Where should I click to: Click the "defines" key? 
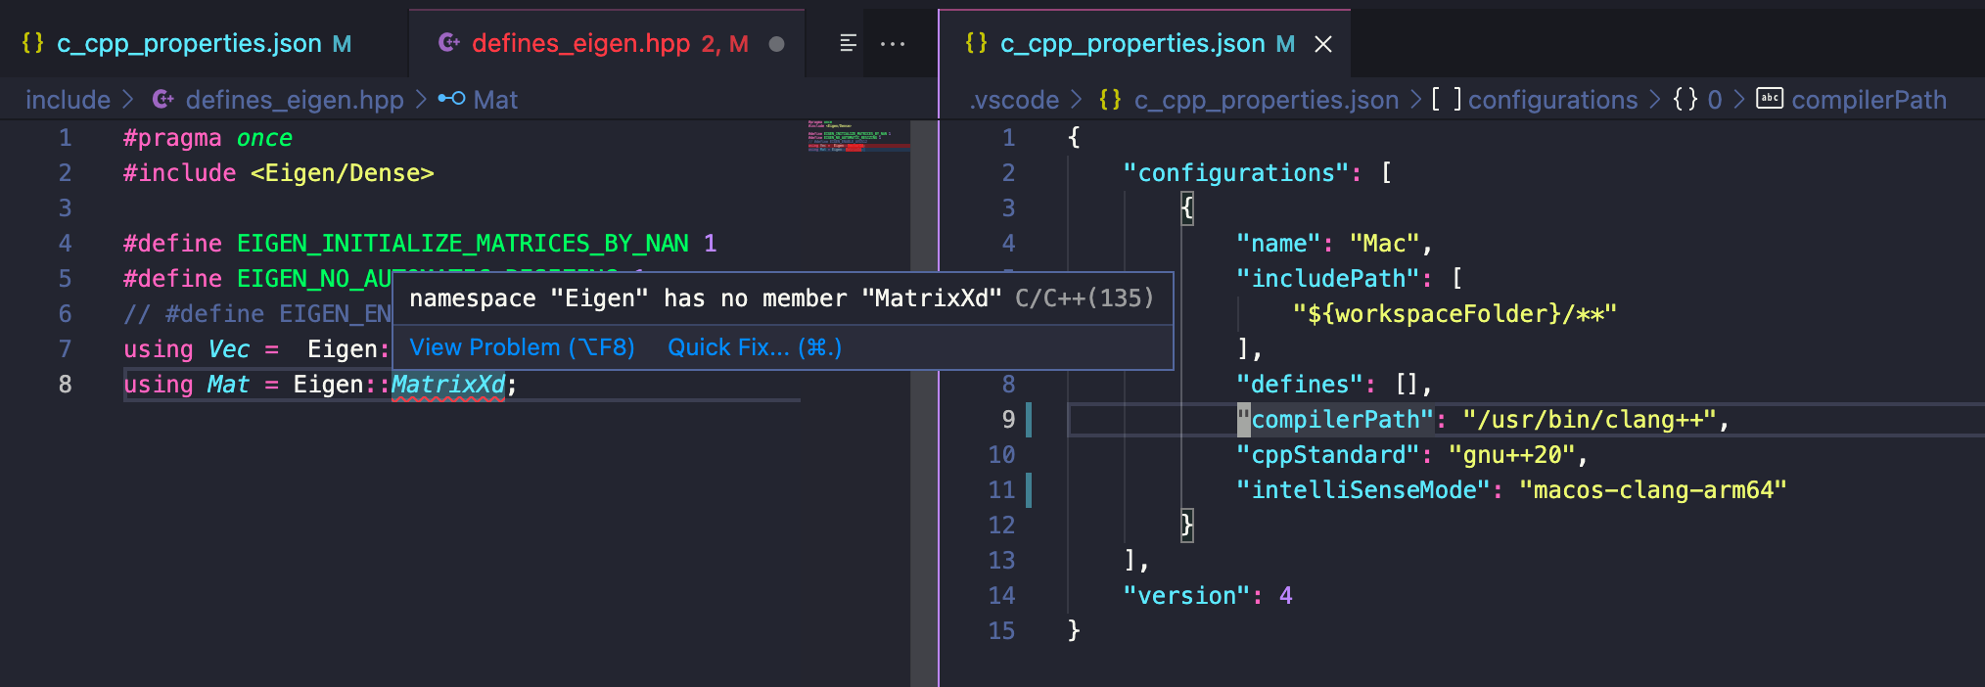(x=1300, y=385)
